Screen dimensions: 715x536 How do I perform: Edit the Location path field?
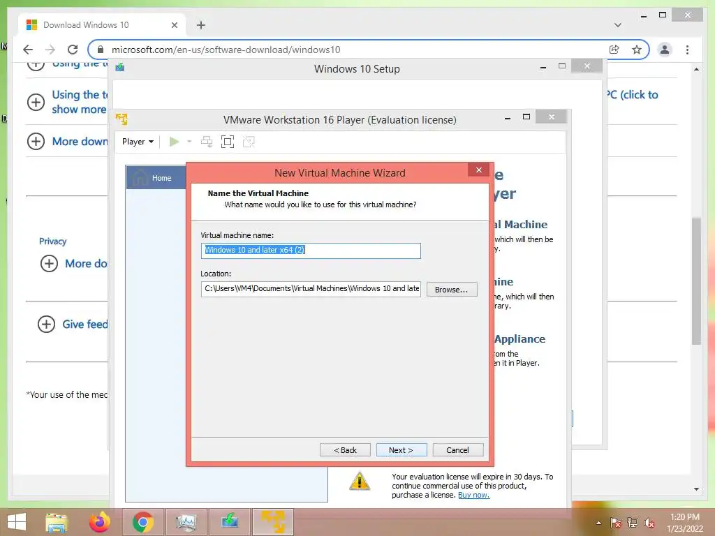coord(311,289)
